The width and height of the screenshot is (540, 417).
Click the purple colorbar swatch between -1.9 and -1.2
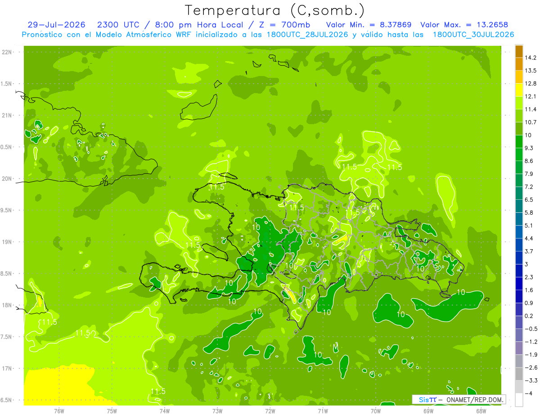[519, 348]
